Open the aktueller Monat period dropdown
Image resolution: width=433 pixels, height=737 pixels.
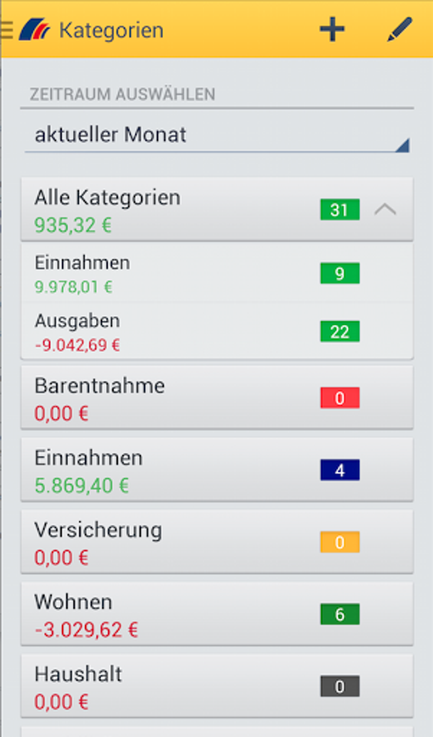click(x=216, y=136)
